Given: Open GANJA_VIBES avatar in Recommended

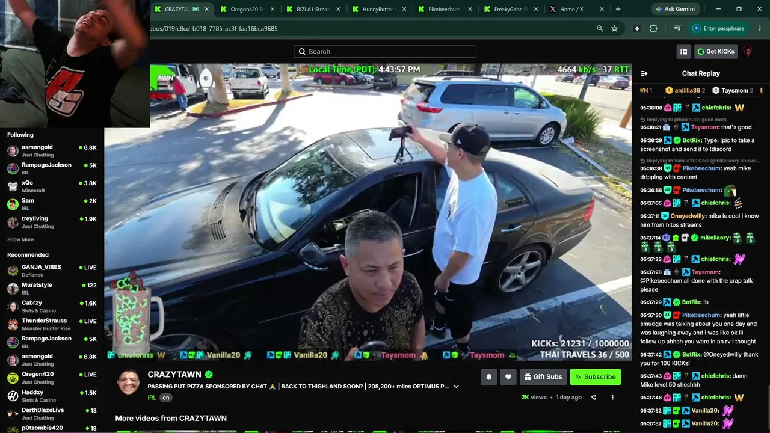Looking at the screenshot, I should pyautogui.click(x=13, y=271).
